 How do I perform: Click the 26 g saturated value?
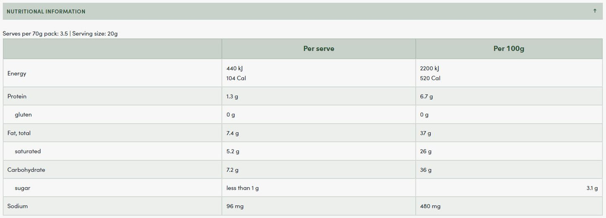[x=426, y=151]
